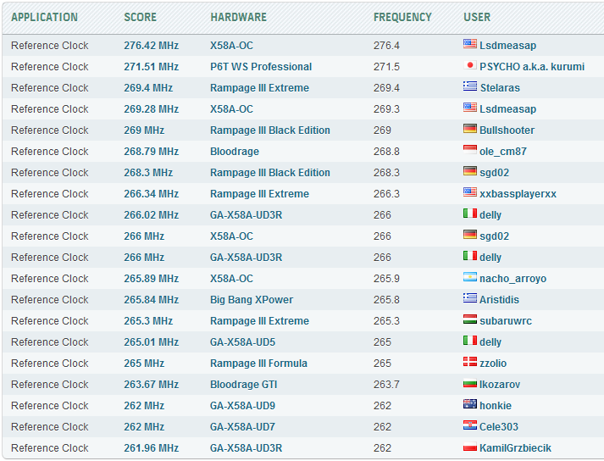Click the Danish flag next to zzolio
This screenshot has width=604, height=461.
[x=469, y=362]
